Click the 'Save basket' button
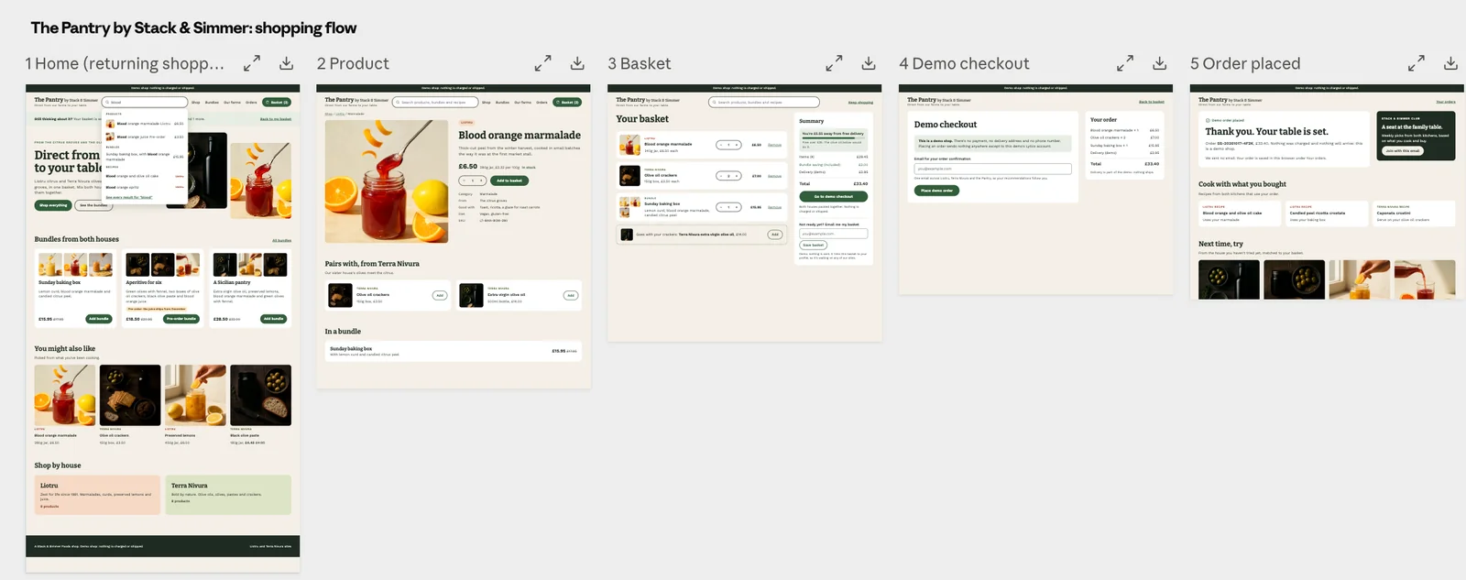This screenshot has height=580, width=1466. coord(814,246)
